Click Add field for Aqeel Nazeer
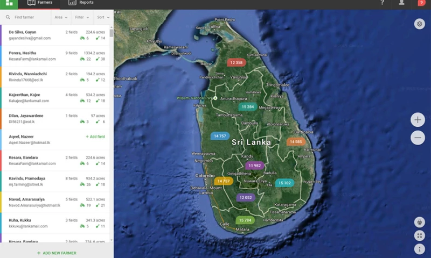This screenshot has width=431, height=258. point(95,137)
